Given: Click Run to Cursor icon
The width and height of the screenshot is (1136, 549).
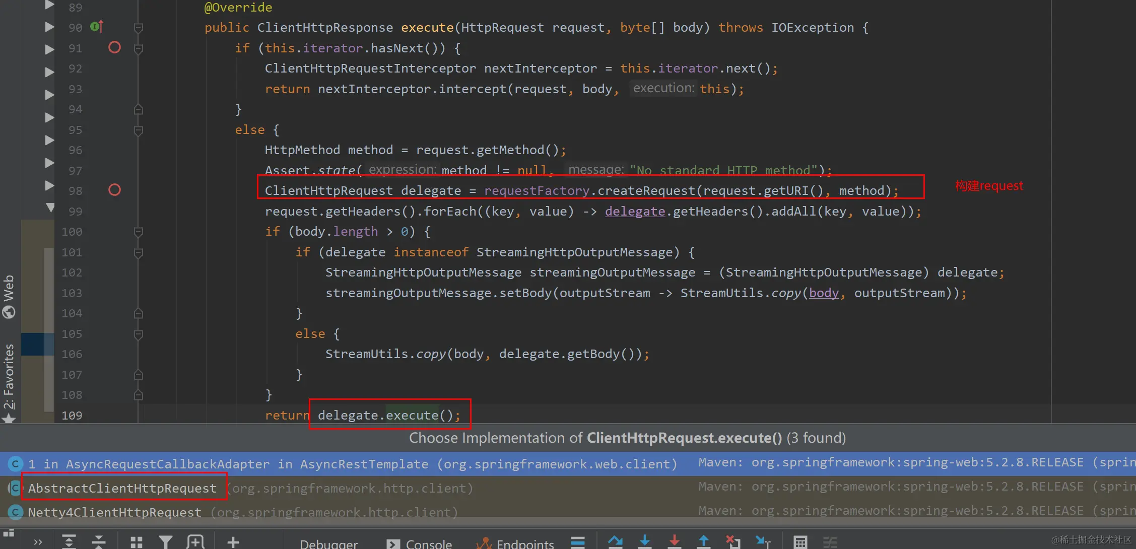Looking at the screenshot, I should pyautogui.click(x=763, y=542).
